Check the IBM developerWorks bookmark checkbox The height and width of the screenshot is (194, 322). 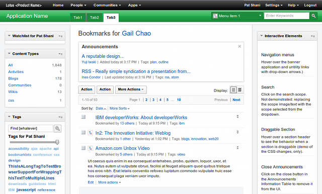[84, 117]
